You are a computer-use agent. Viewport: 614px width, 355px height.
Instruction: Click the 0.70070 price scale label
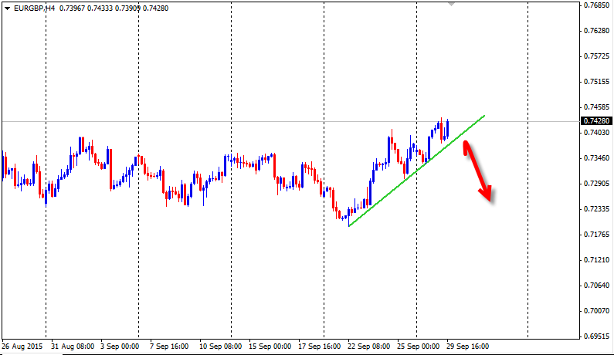[597, 311]
